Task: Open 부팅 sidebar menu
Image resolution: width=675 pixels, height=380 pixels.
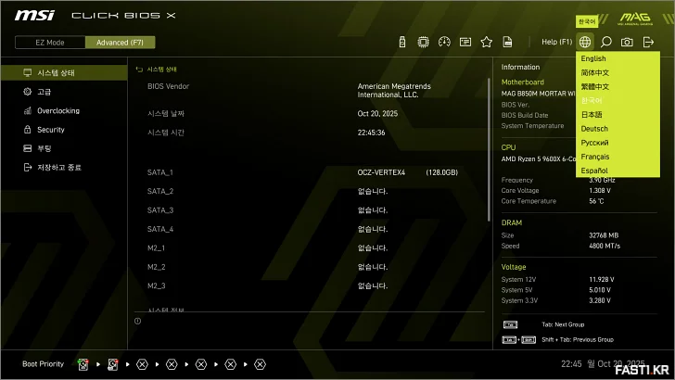Action: [x=64, y=148]
